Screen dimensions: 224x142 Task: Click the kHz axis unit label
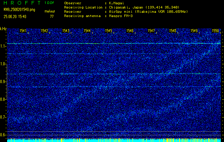(3, 29)
